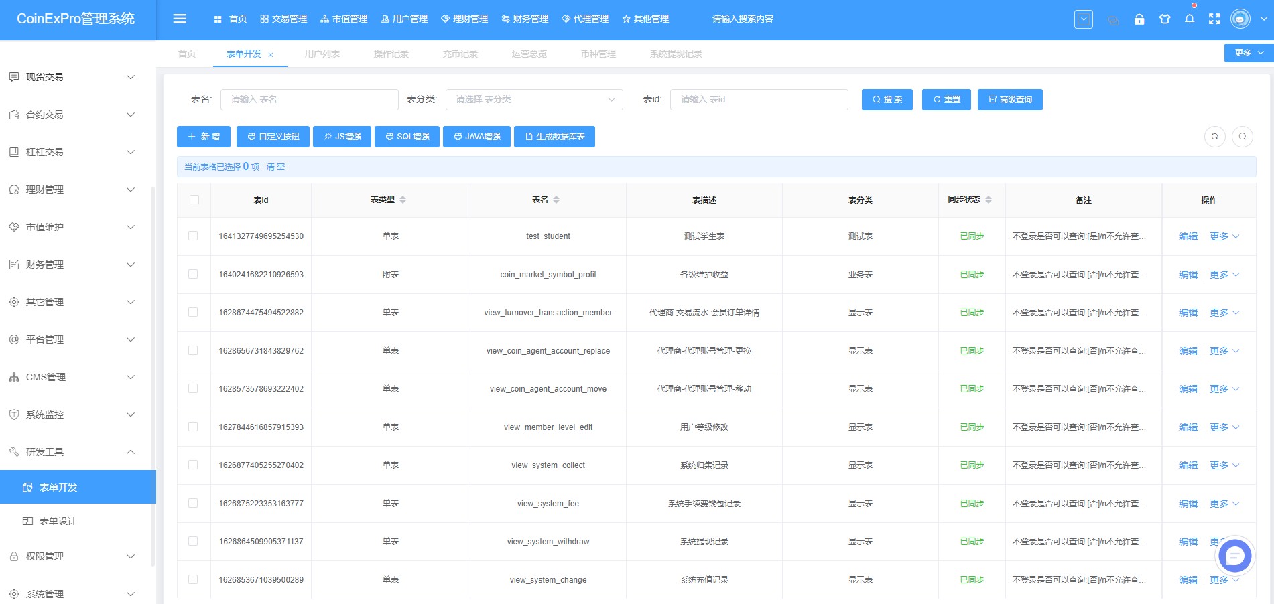
Task: Click the 合约交易 wallet icon in sidebar
Action: click(x=14, y=115)
